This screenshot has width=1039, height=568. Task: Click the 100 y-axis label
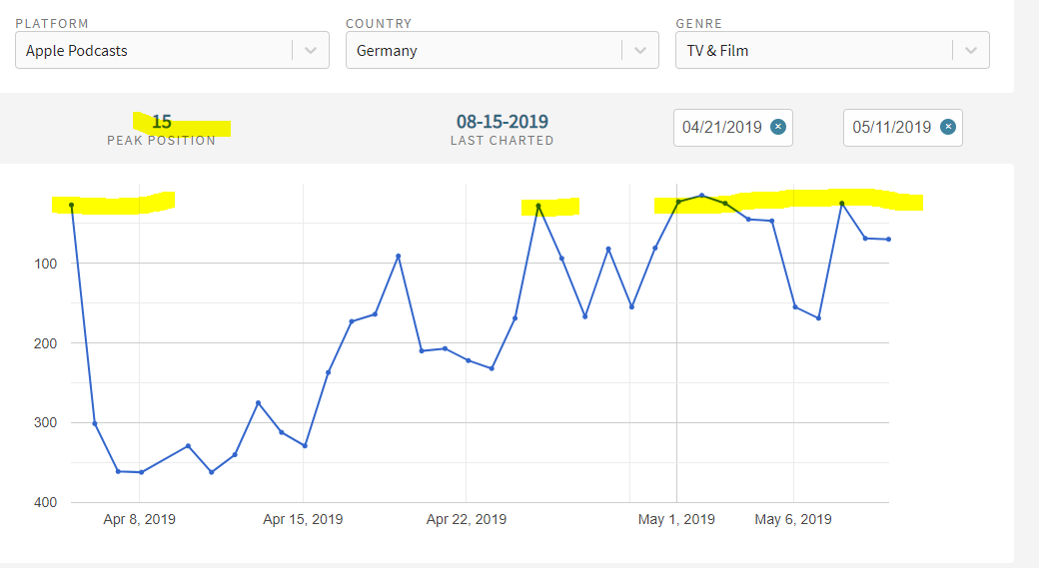[x=46, y=264]
